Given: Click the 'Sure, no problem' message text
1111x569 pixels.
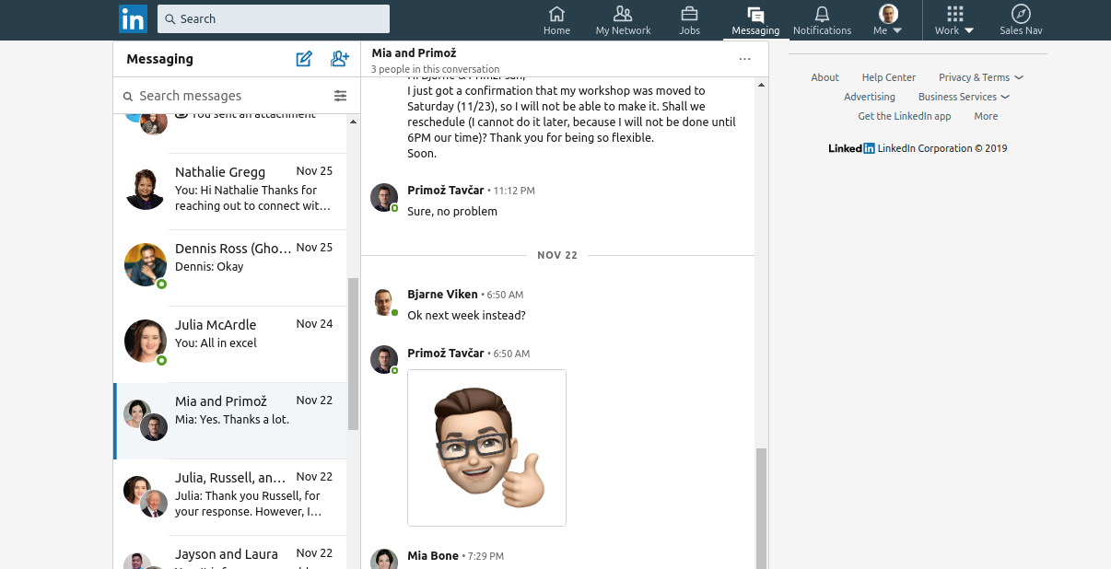Looking at the screenshot, I should point(452,212).
